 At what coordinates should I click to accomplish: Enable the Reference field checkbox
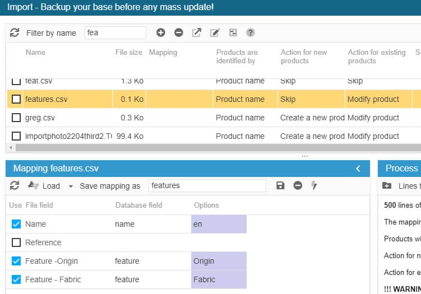tap(16, 242)
